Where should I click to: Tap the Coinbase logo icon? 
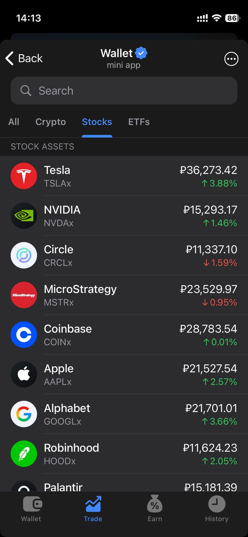[24, 335]
